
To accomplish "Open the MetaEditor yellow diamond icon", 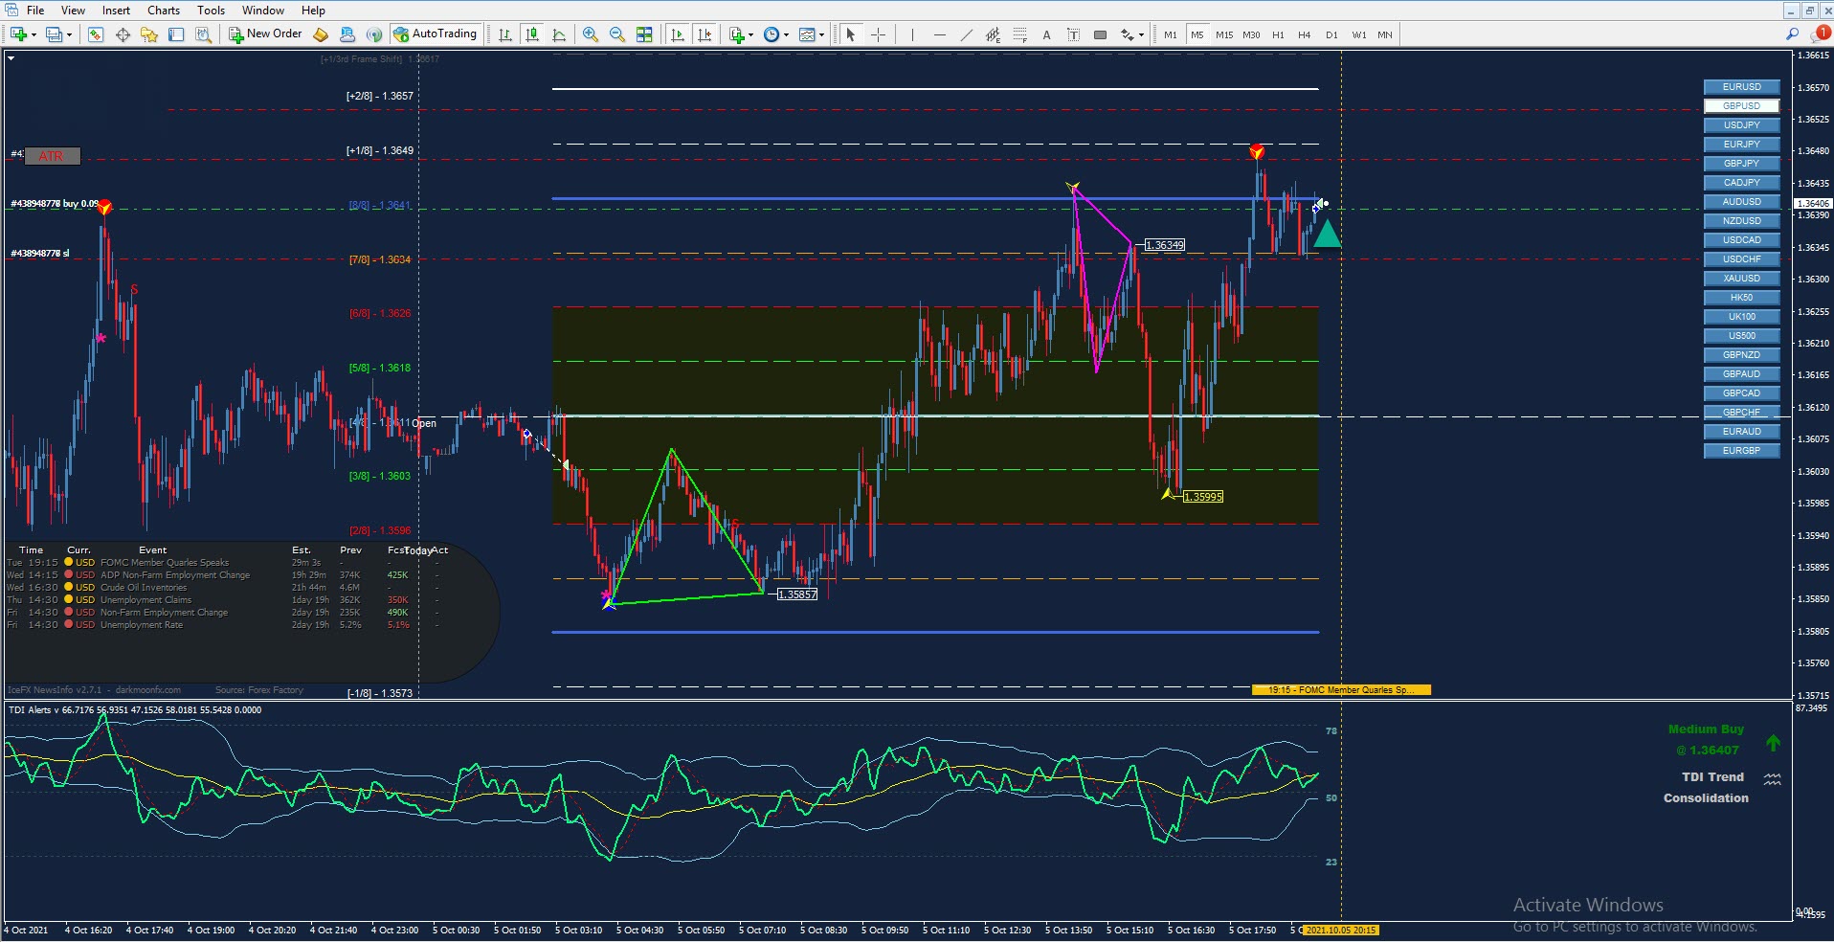I will [321, 34].
